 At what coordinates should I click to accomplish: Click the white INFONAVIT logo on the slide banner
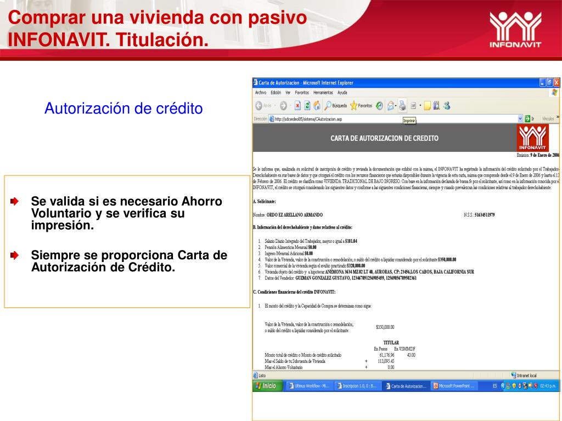coord(515,30)
